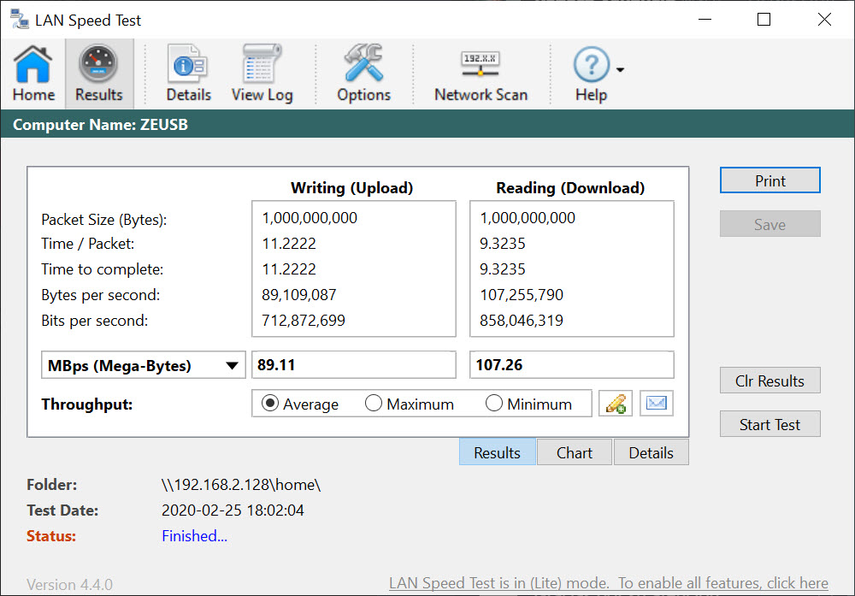Clear results with Clr Results button

[769, 380]
